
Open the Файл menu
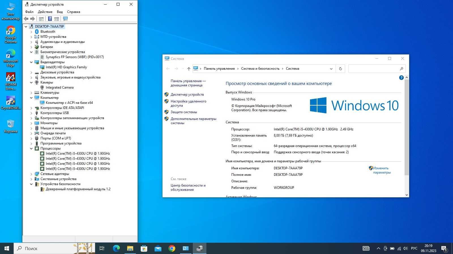click(x=29, y=12)
